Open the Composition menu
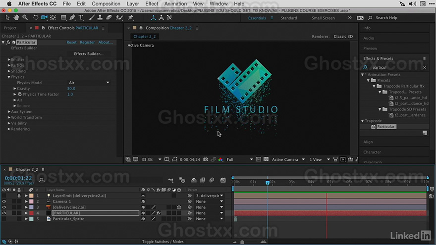The width and height of the screenshot is (436, 245). pyautogui.click(x=106, y=3)
